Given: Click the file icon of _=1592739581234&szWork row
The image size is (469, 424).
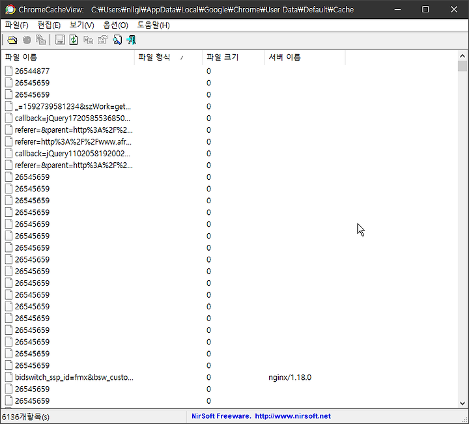Looking at the screenshot, I should pyautogui.click(x=9, y=106).
